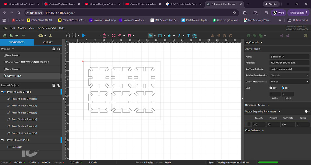
Task: Click the zoom-to-fit icon
Action: pos(113,35)
